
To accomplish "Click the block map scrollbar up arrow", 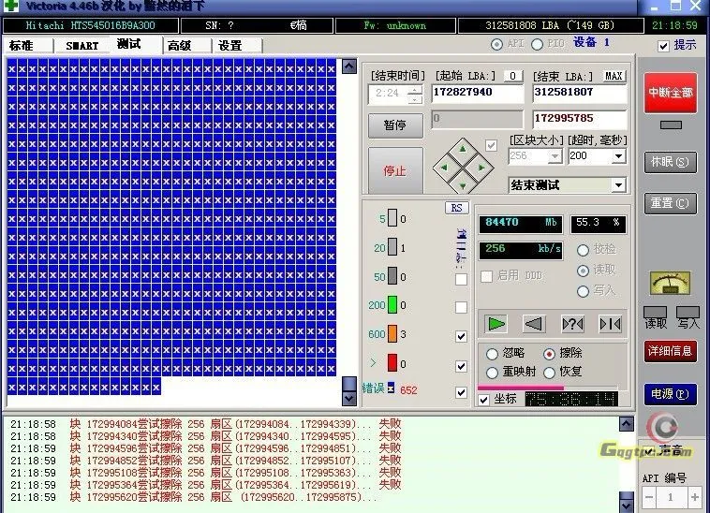I will pyautogui.click(x=348, y=66).
